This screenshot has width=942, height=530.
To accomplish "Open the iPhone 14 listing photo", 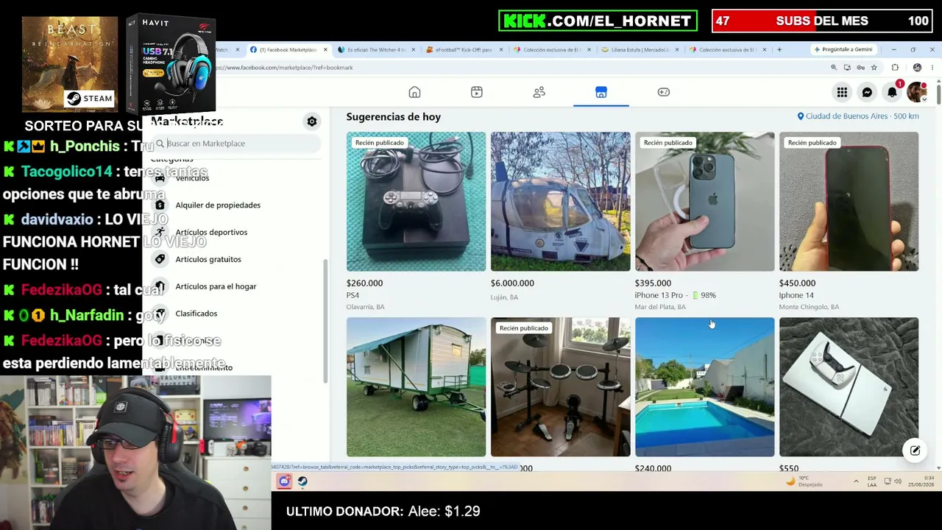I will pyautogui.click(x=849, y=202).
